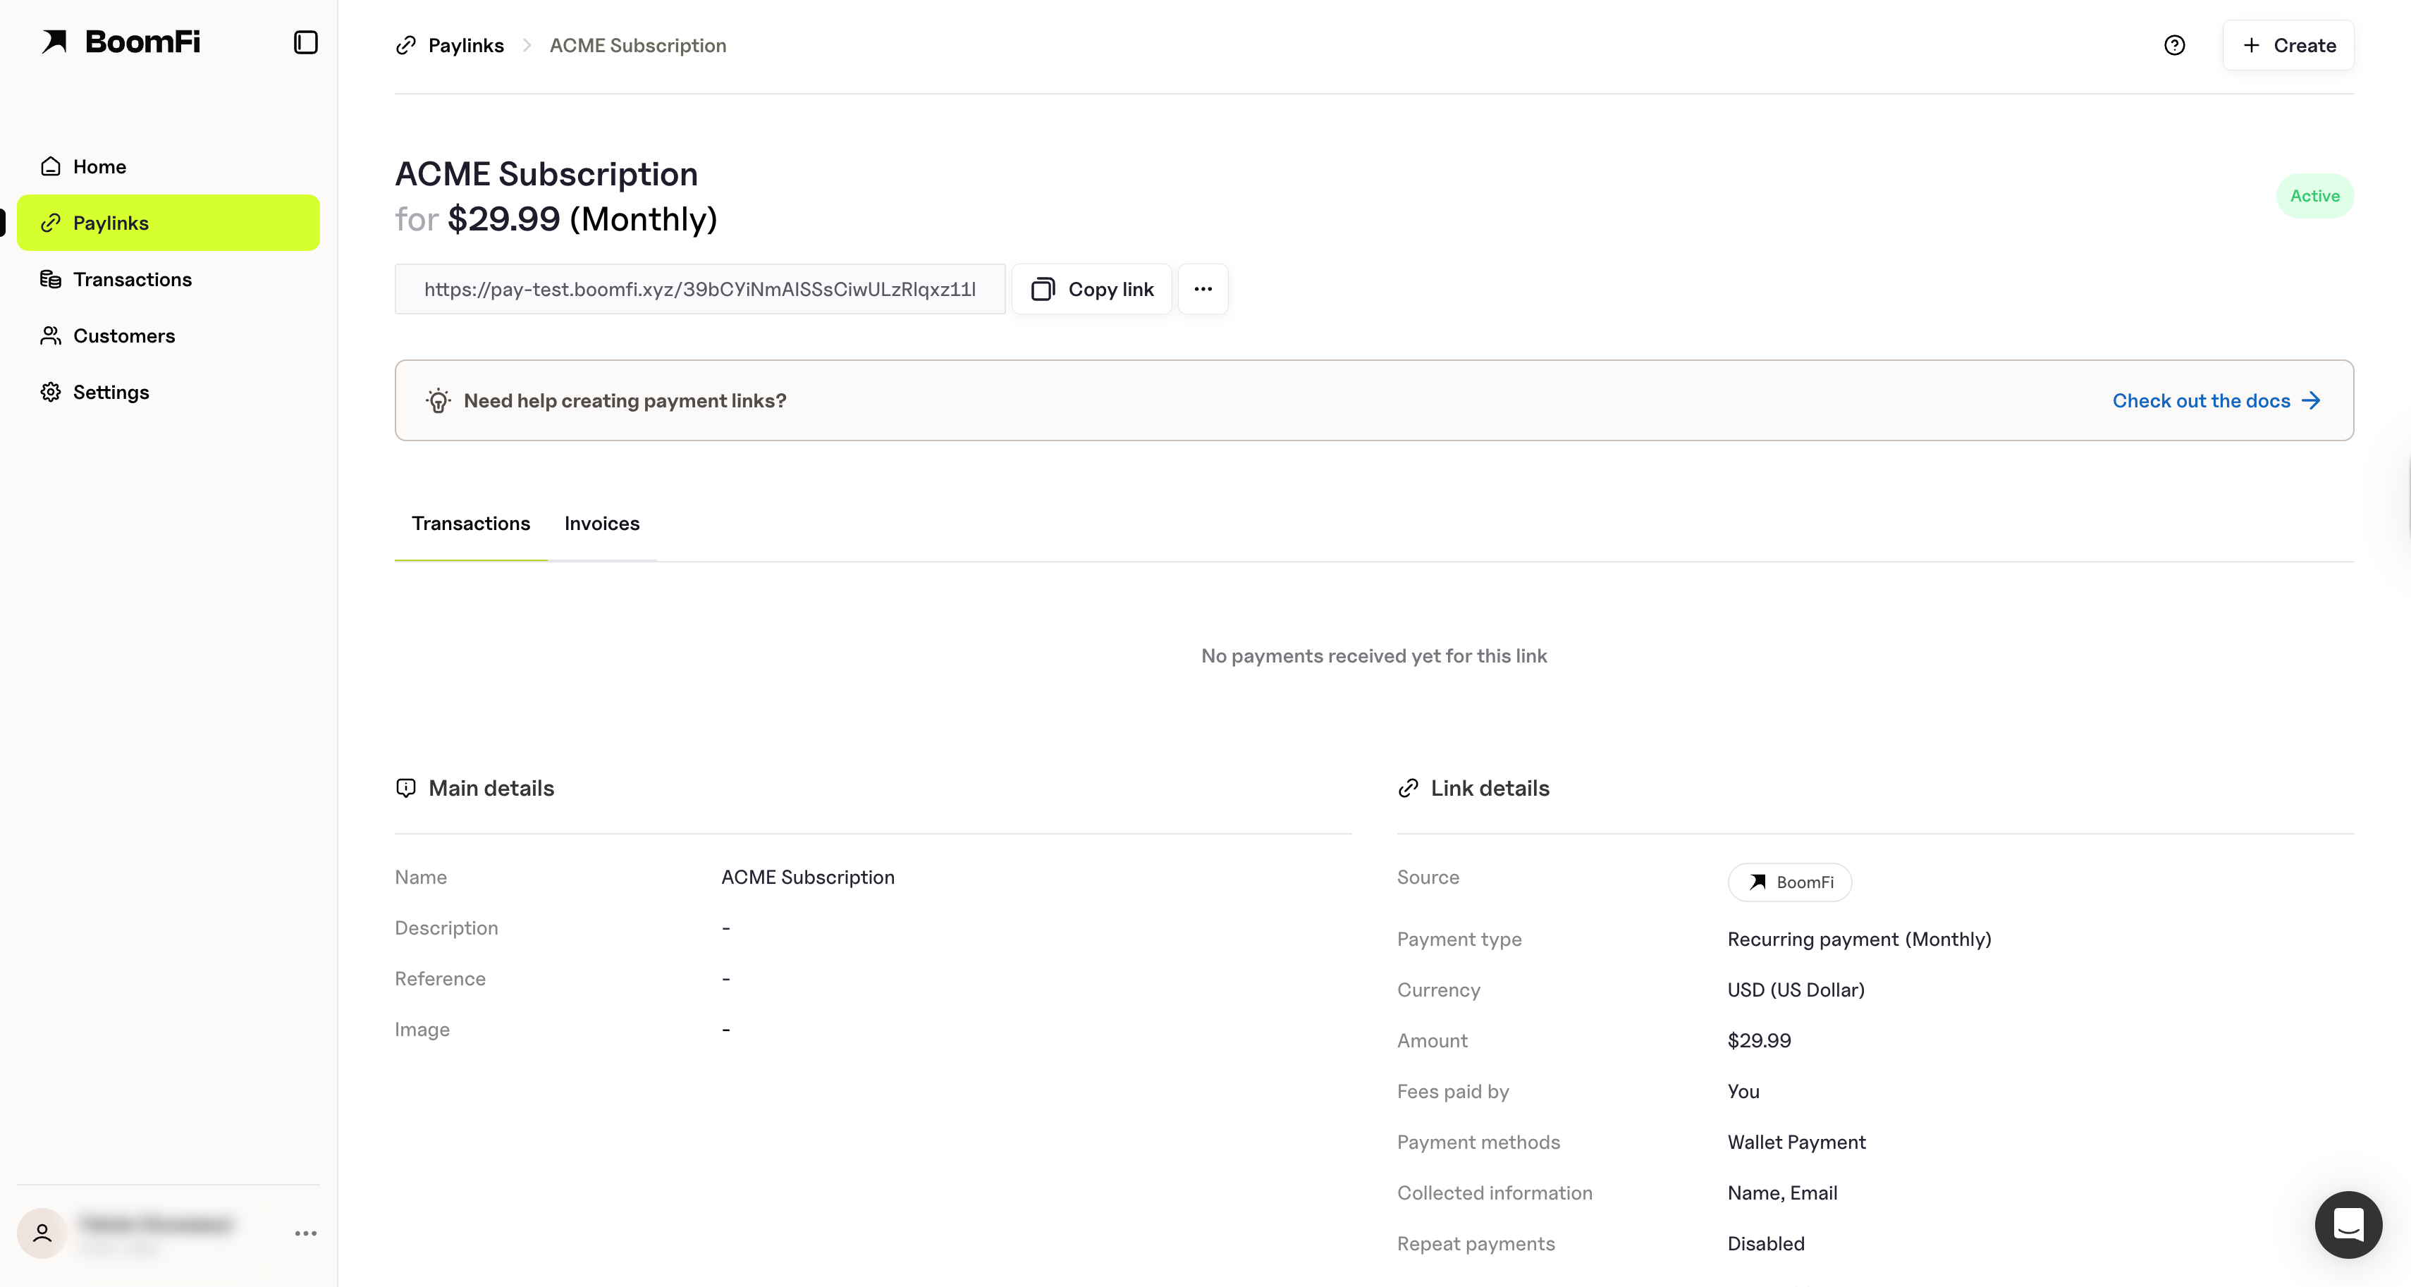Copy the payment link

pos(1091,289)
